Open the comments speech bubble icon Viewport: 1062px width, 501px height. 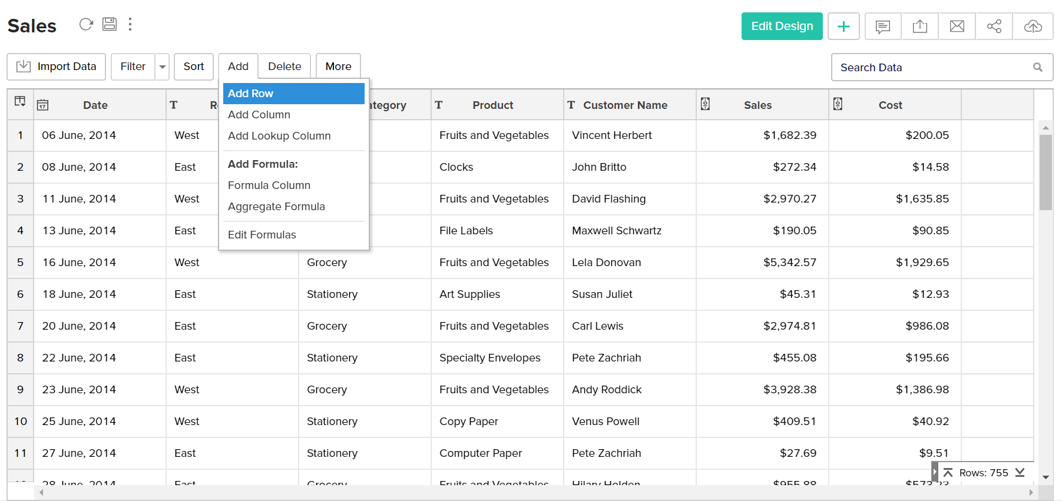coord(882,26)
